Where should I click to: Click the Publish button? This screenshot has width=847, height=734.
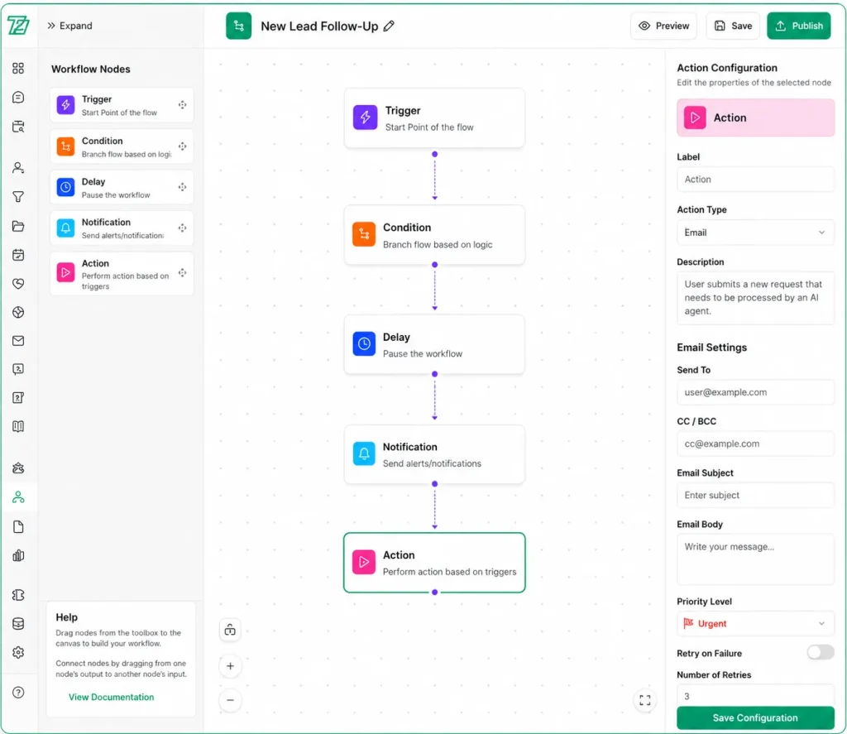click(797, 26)
